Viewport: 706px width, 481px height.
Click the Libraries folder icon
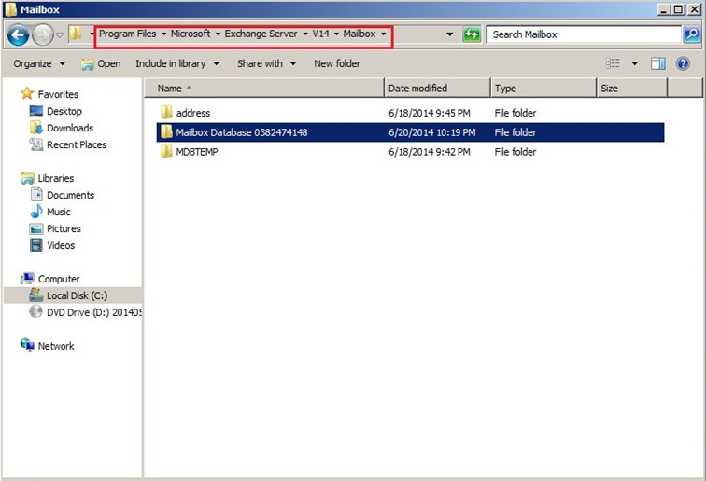pyautogui.click(x=27, y=178)
